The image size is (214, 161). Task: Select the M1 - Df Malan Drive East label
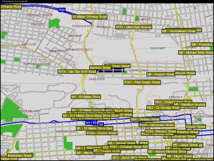[x=95, y=128]
